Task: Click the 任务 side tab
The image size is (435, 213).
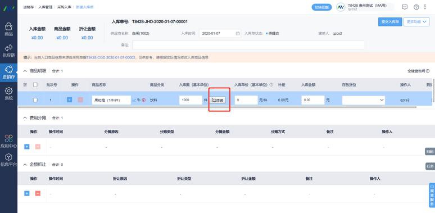Action: tap(430, 166)
